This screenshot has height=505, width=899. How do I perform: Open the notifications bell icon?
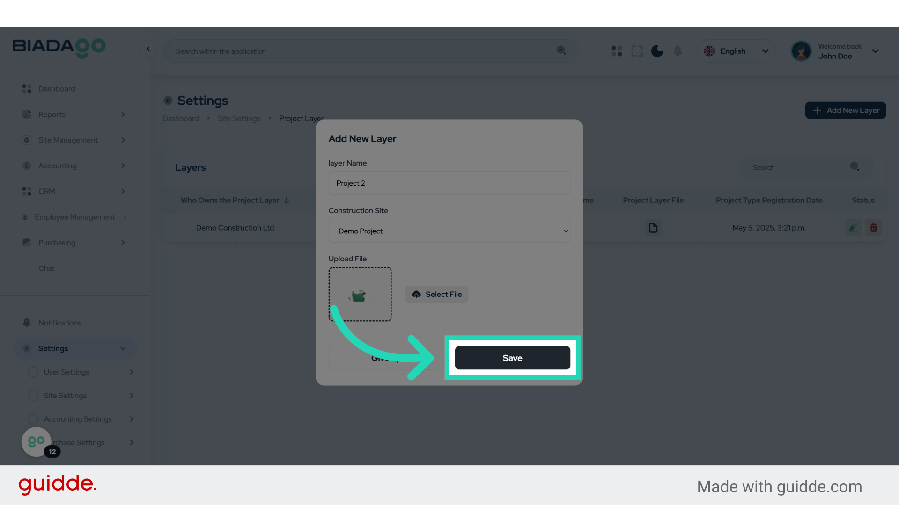(x=678, y=51)
